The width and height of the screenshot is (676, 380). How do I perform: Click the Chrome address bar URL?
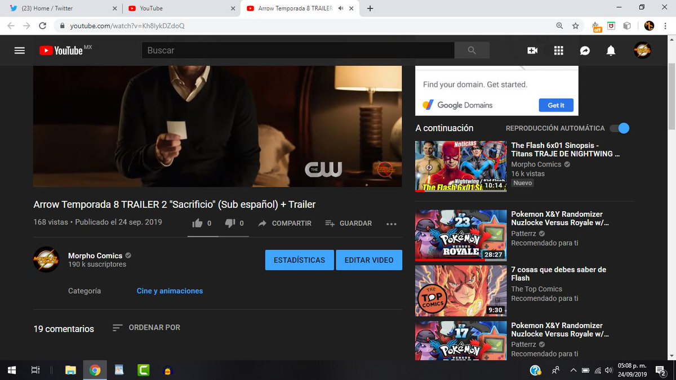(x=127, y=26)
